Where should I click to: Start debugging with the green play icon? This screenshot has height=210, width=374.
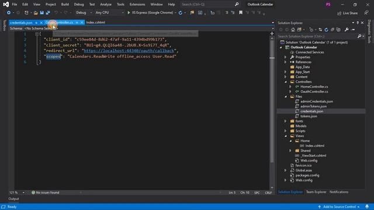[129, 13]
